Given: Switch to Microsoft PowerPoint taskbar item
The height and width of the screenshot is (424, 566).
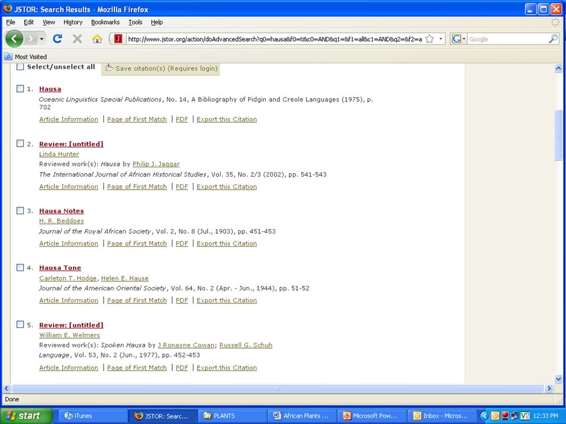Looking at the screenshot, I should (x=372, y=416).
